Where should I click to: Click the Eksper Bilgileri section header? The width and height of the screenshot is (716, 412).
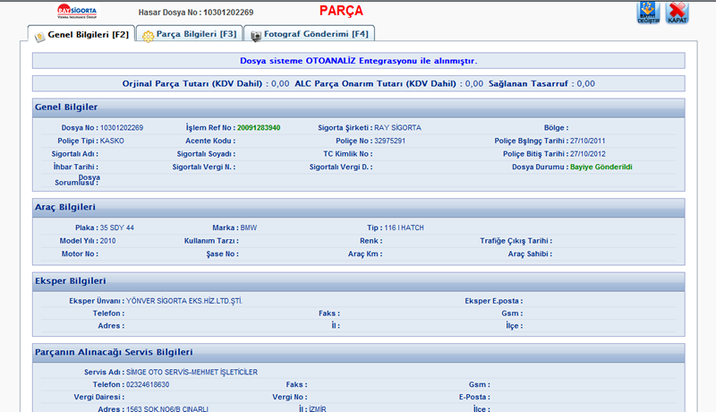[70, 280]
